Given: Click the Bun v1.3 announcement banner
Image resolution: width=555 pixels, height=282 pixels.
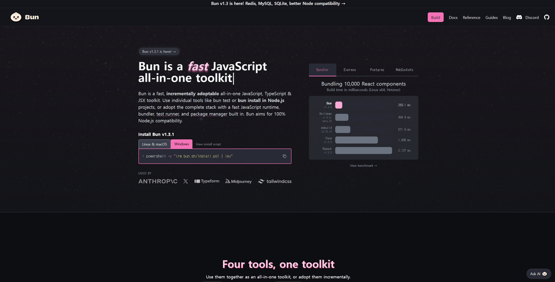Looking at the screenshot, I should (x=278, y=3).
